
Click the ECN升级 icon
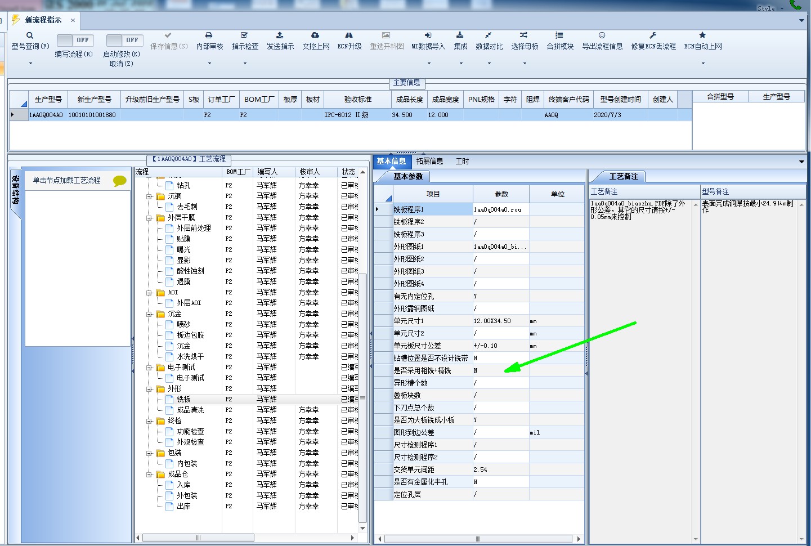[349, 35]
